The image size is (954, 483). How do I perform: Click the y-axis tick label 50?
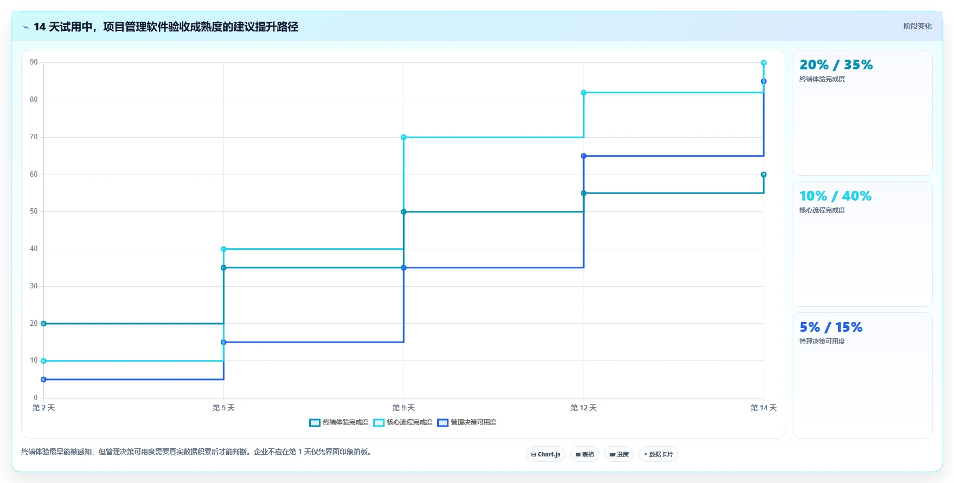(34, 211)
